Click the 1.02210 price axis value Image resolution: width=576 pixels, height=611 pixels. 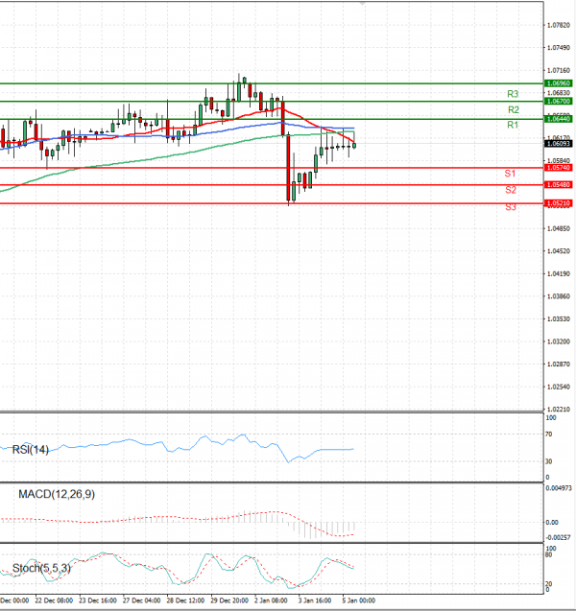point(559,410)
